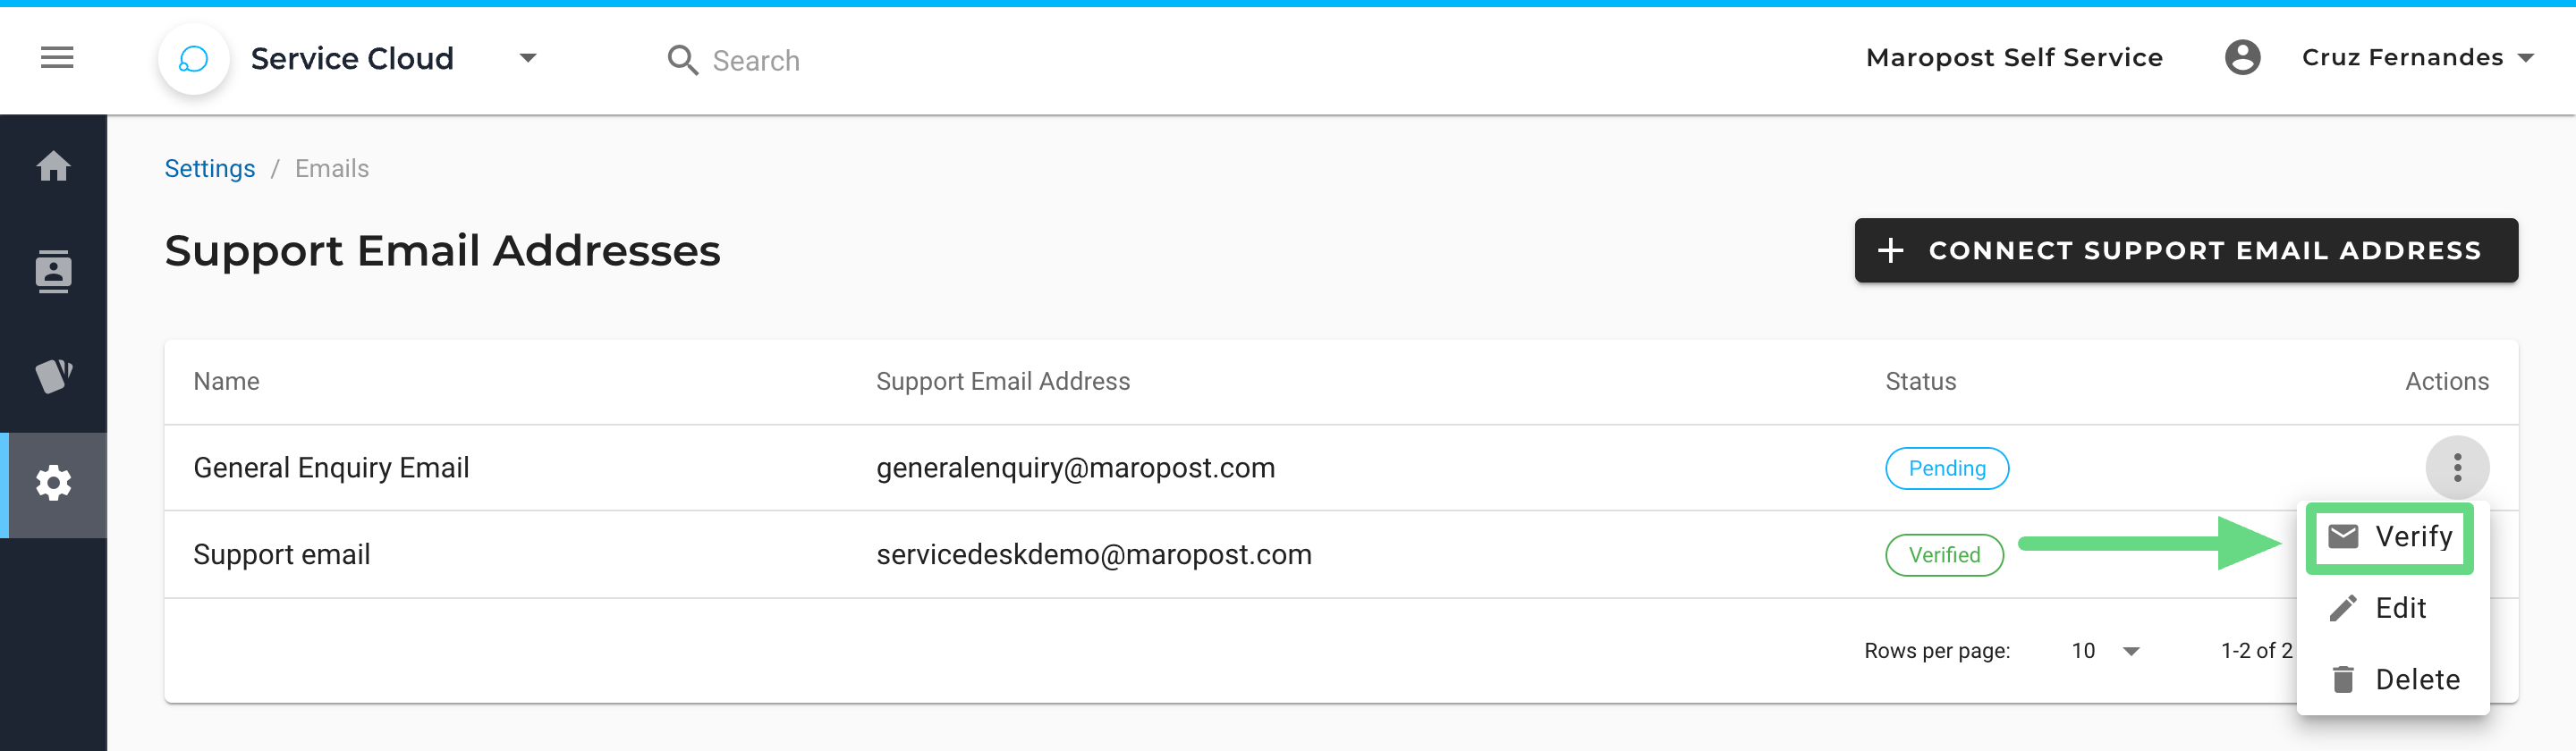Toggle the three-dot actions menu for General Enquiry Email
Screen dimensions: 2576x751
click(2456, 468)
